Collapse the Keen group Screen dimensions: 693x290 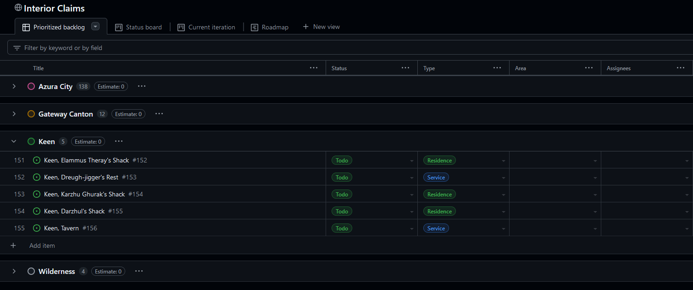pyautogui.click(x=14, y=141)
